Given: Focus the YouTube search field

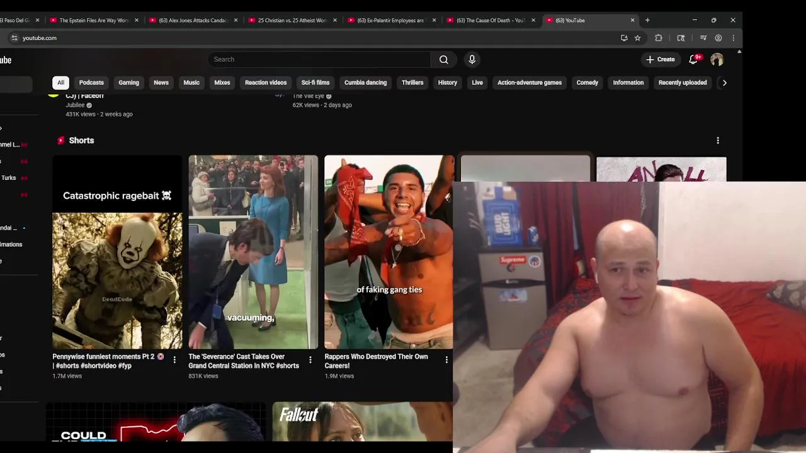Looking at the screenshot, I should coord(319,59).
